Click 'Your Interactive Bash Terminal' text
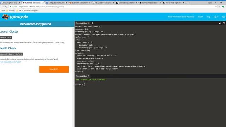This screenshot has width=226, height=127. coord(91,79)
